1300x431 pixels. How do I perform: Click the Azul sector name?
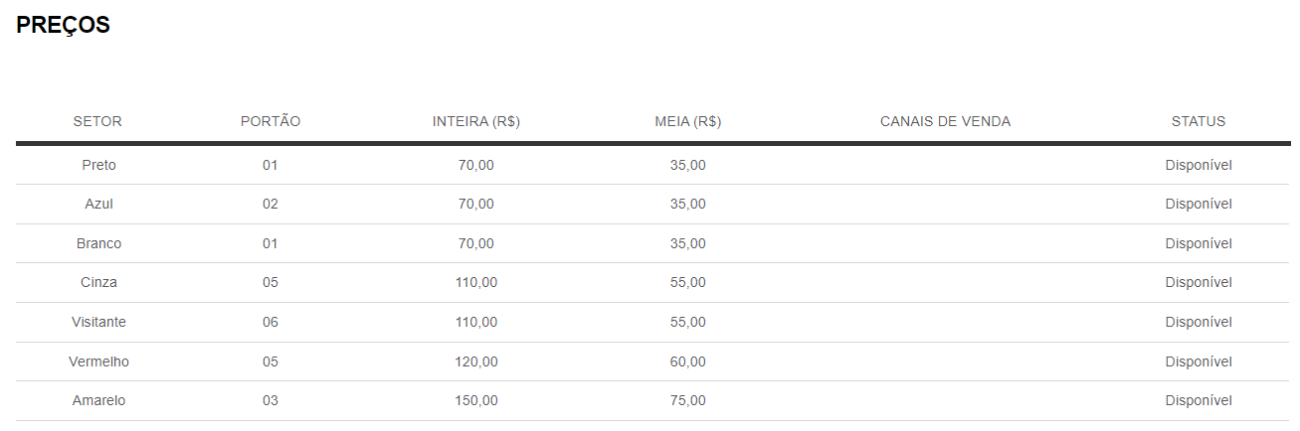[x=98, y=204]
